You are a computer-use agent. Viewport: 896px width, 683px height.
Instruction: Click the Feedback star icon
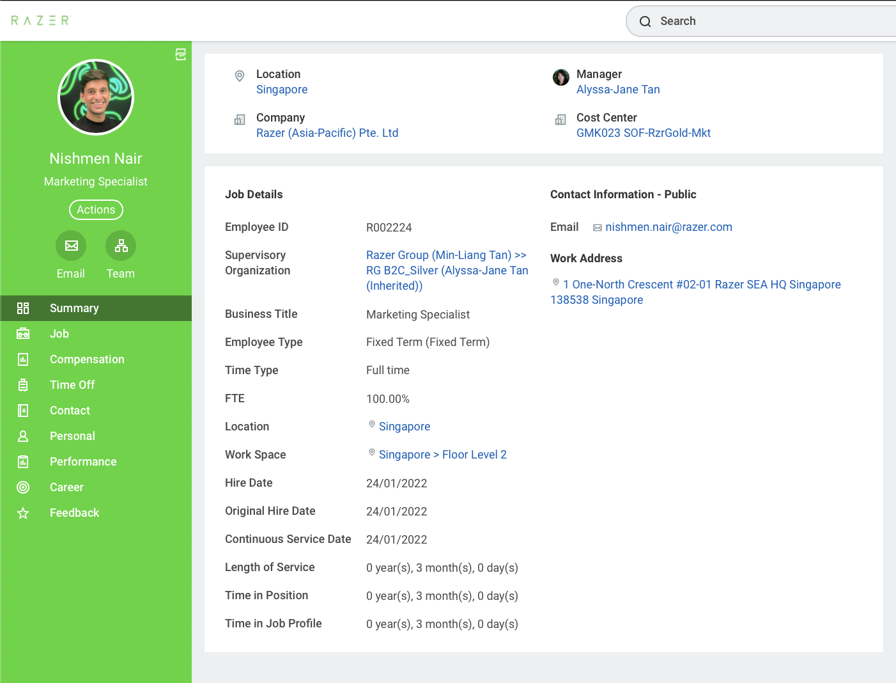23,513
